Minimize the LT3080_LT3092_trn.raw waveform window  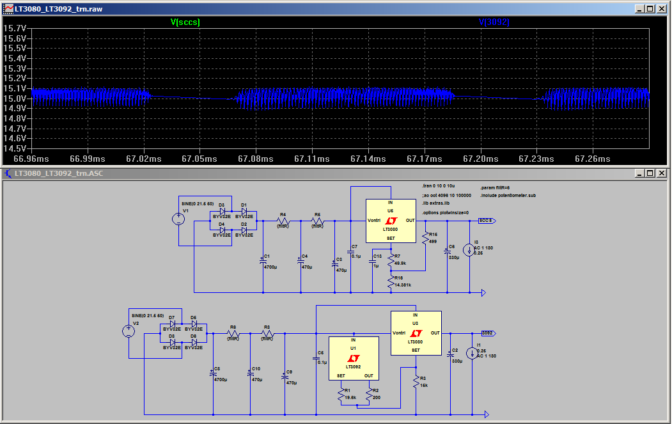640,8
